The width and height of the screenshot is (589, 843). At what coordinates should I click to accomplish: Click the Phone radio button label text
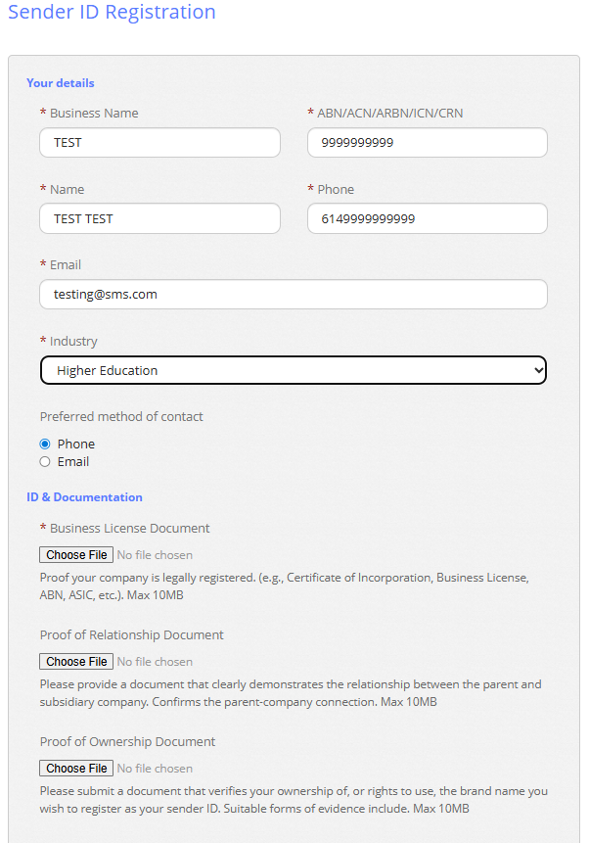pos(76,445)
